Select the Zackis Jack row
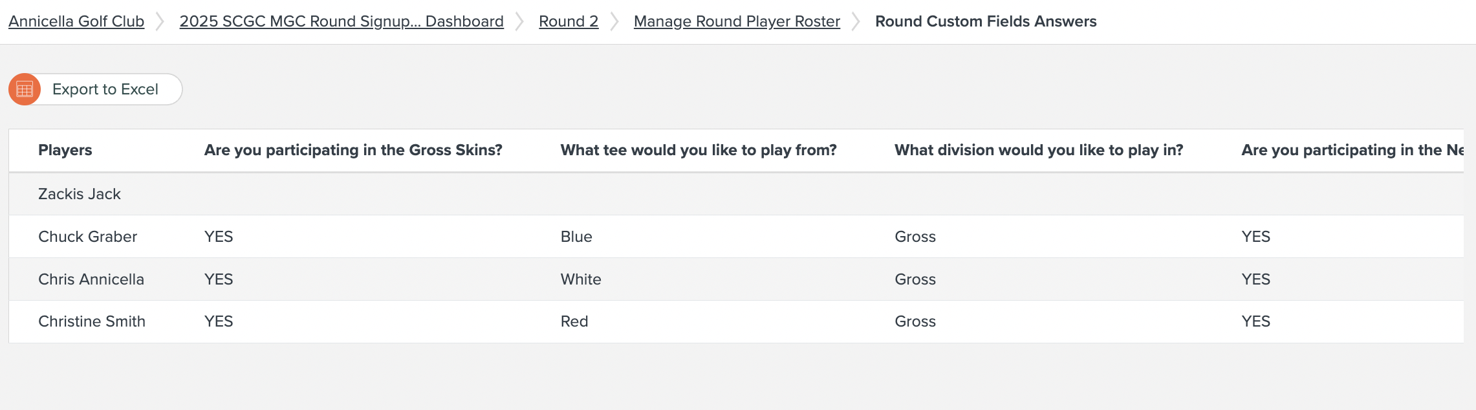1476x410 pixels. coord(80,194)
